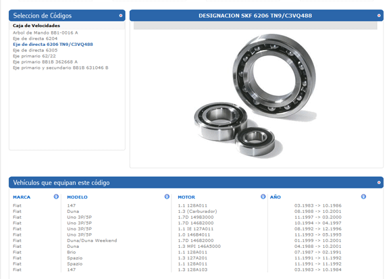This screenshot has width=389, height=279.
Task: Select Eje primario BB1B 362668 A
Action: 45,61
